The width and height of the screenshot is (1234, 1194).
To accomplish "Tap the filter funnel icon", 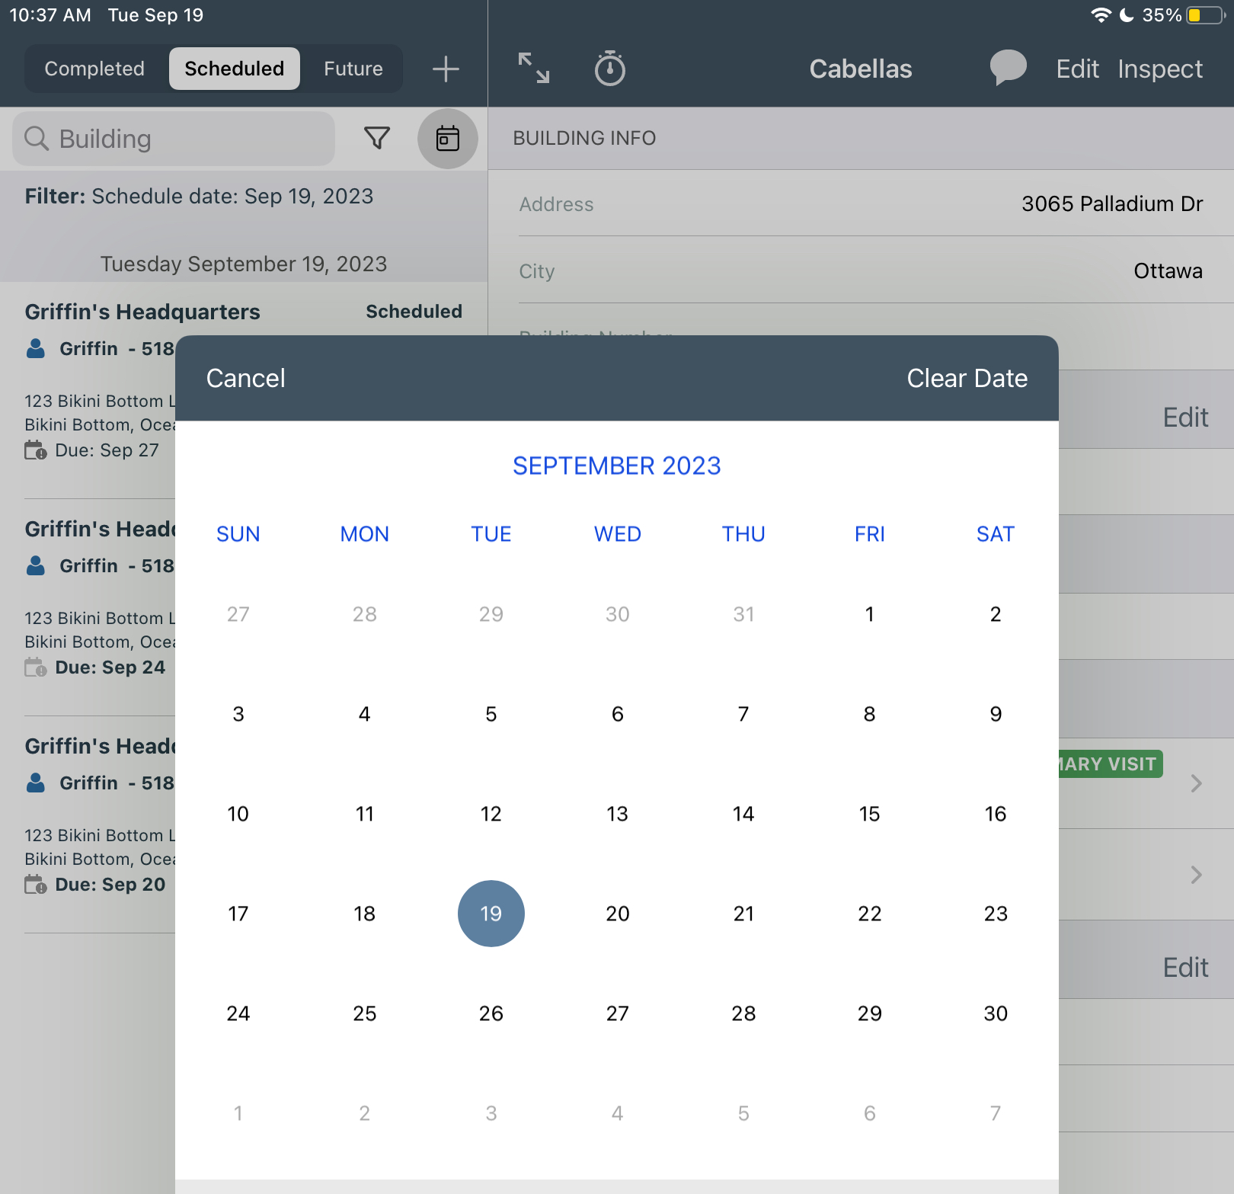I will (x=377, y=138).
